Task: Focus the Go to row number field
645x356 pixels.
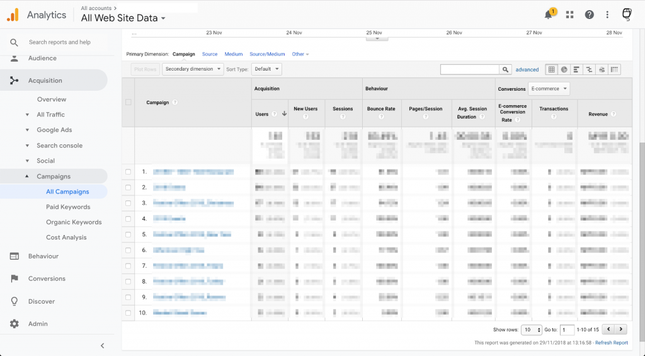Action: 567,330
